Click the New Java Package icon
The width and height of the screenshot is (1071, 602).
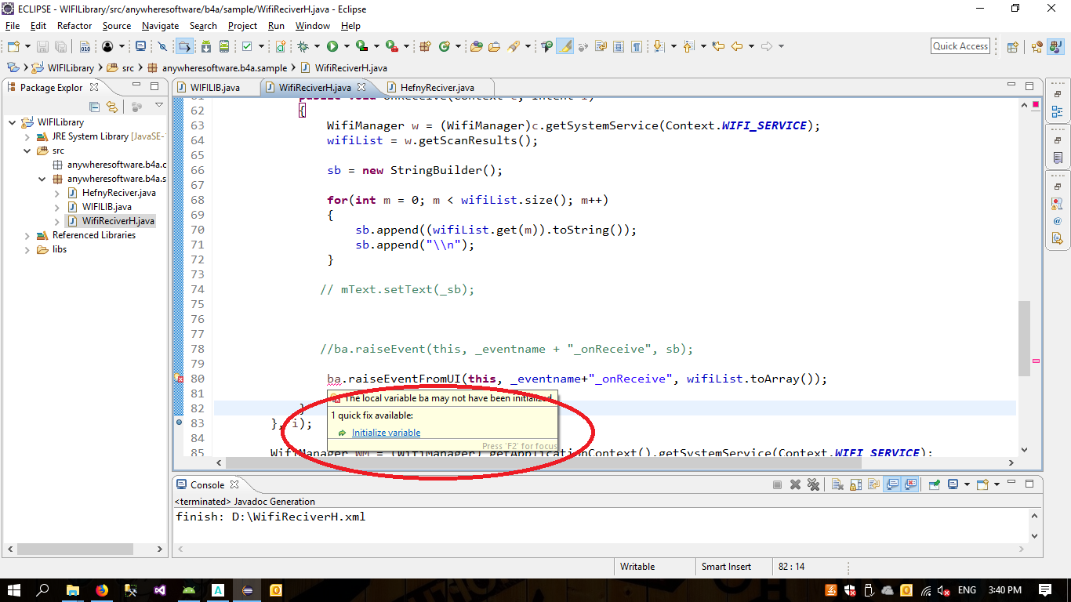425,46
